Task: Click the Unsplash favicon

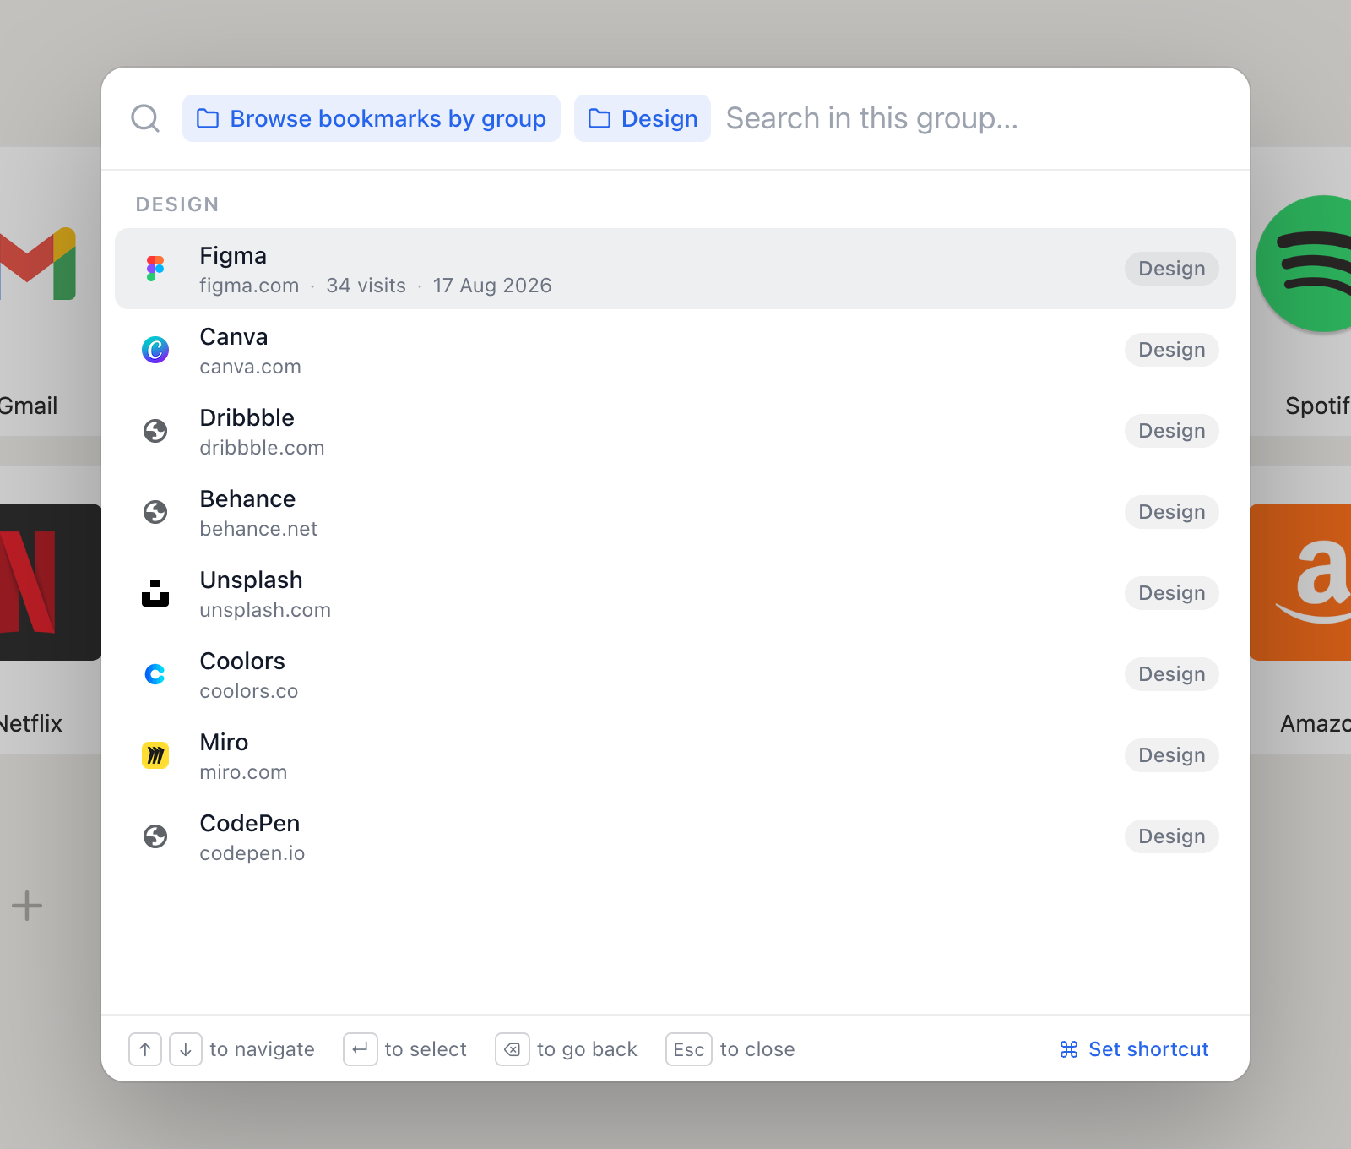Action: (155, 593)
